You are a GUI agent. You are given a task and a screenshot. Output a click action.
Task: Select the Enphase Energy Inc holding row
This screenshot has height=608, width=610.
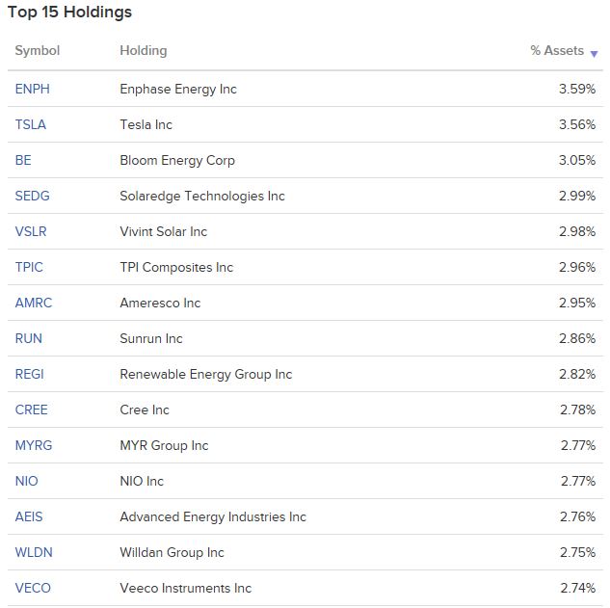[305, 89]
